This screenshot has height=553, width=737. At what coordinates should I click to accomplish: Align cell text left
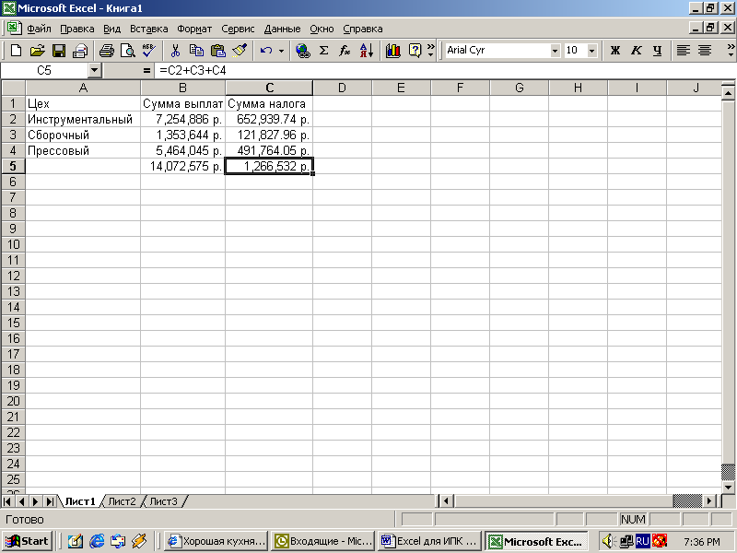pos(683,51)
